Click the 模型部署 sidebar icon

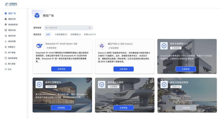6,41
